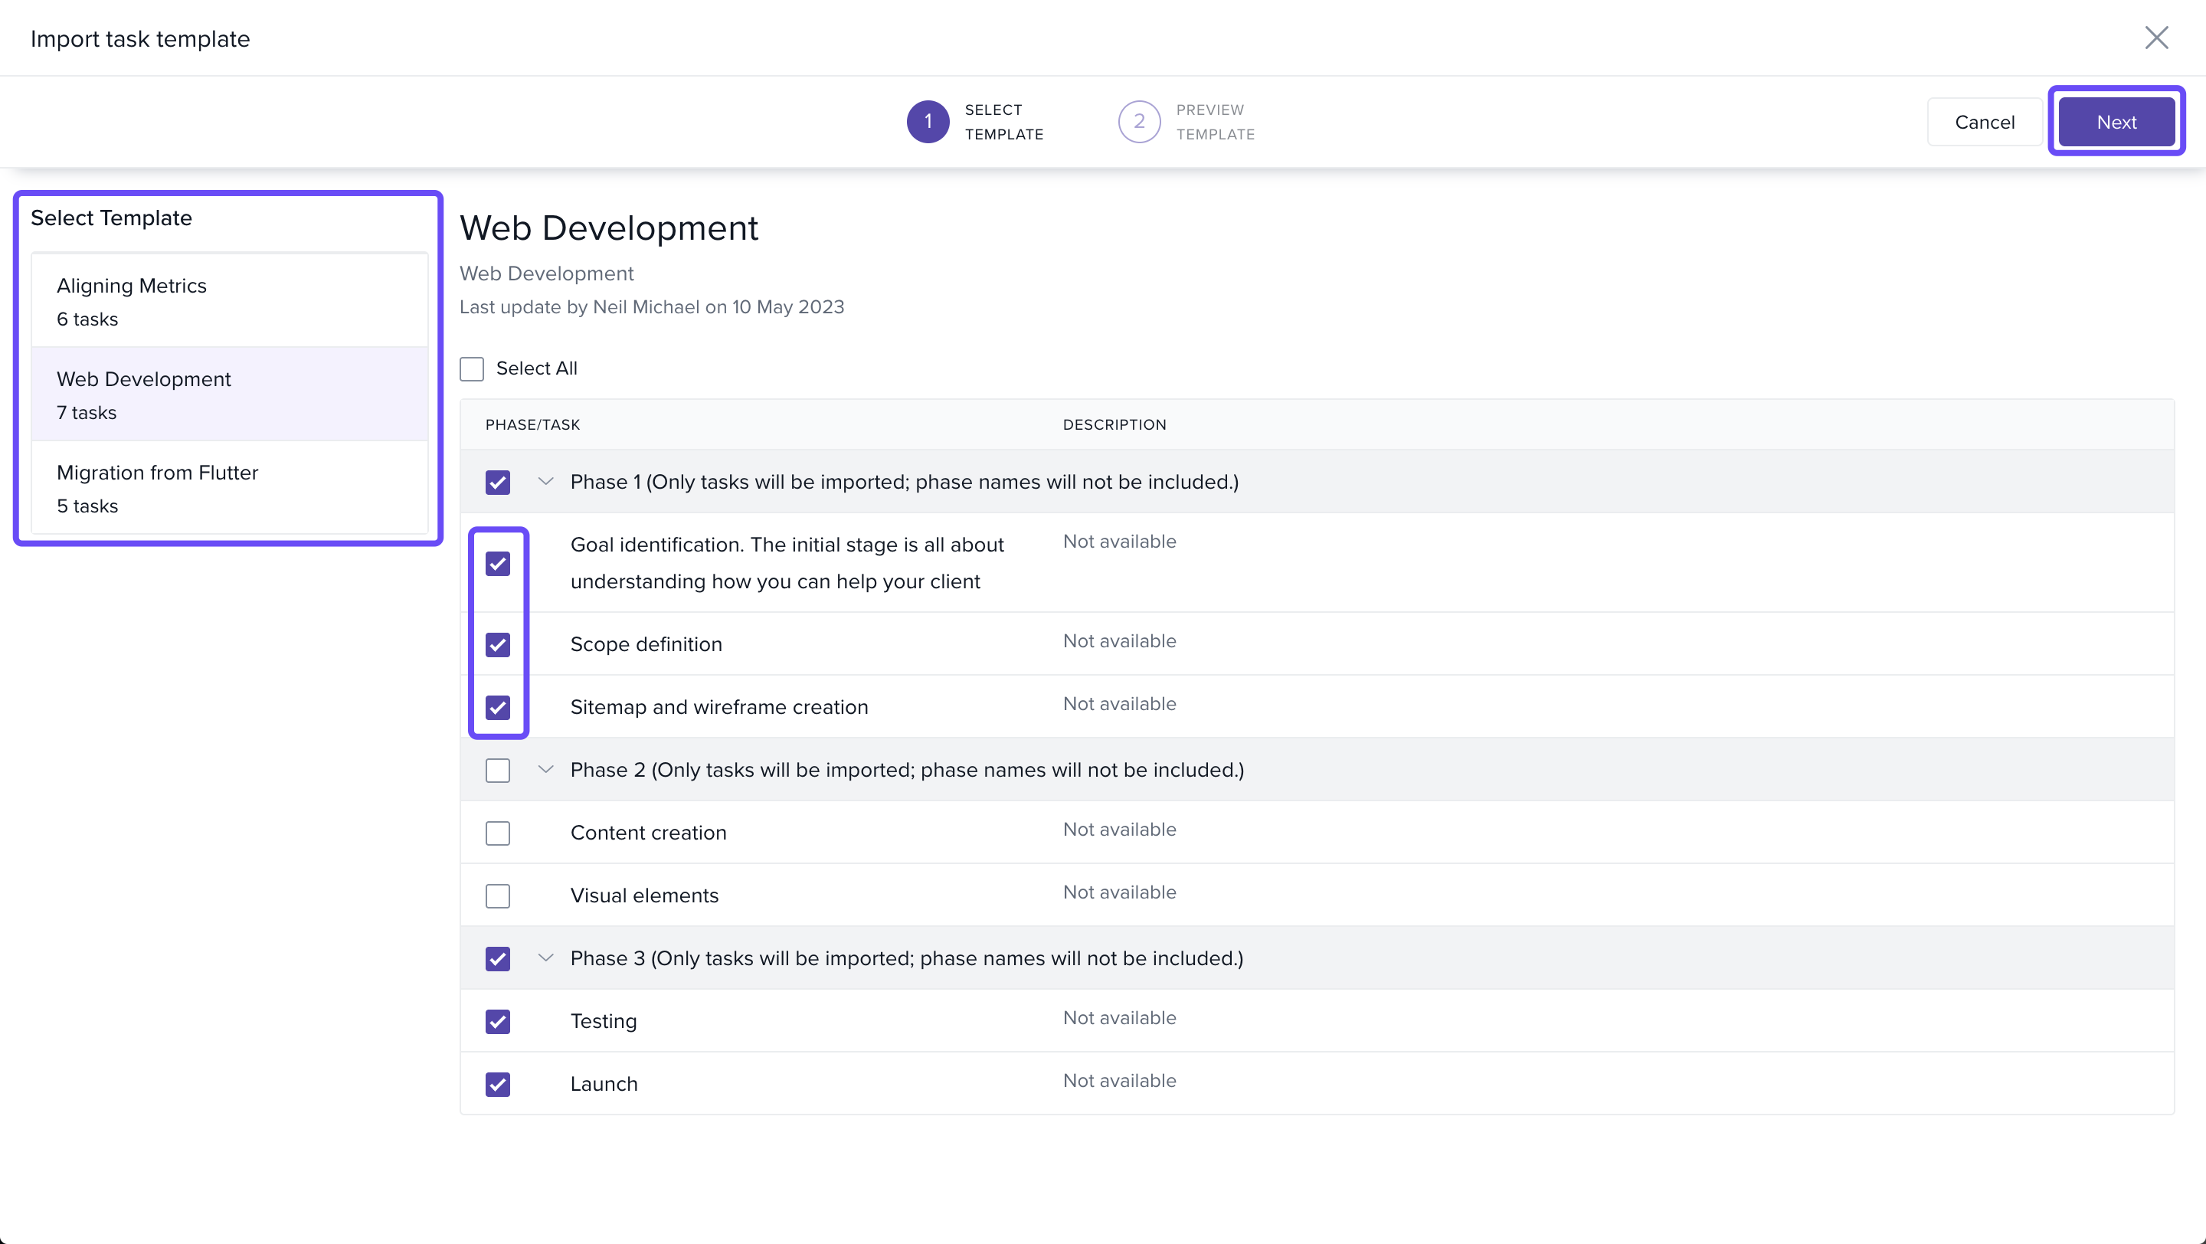
Task: Uncheck the Phase 1 checkbox
Action: coord(498,482)
